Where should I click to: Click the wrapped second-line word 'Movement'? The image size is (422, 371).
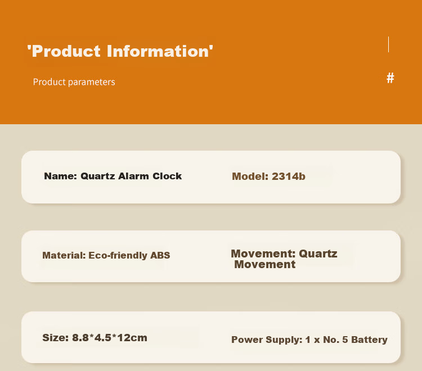265,264
